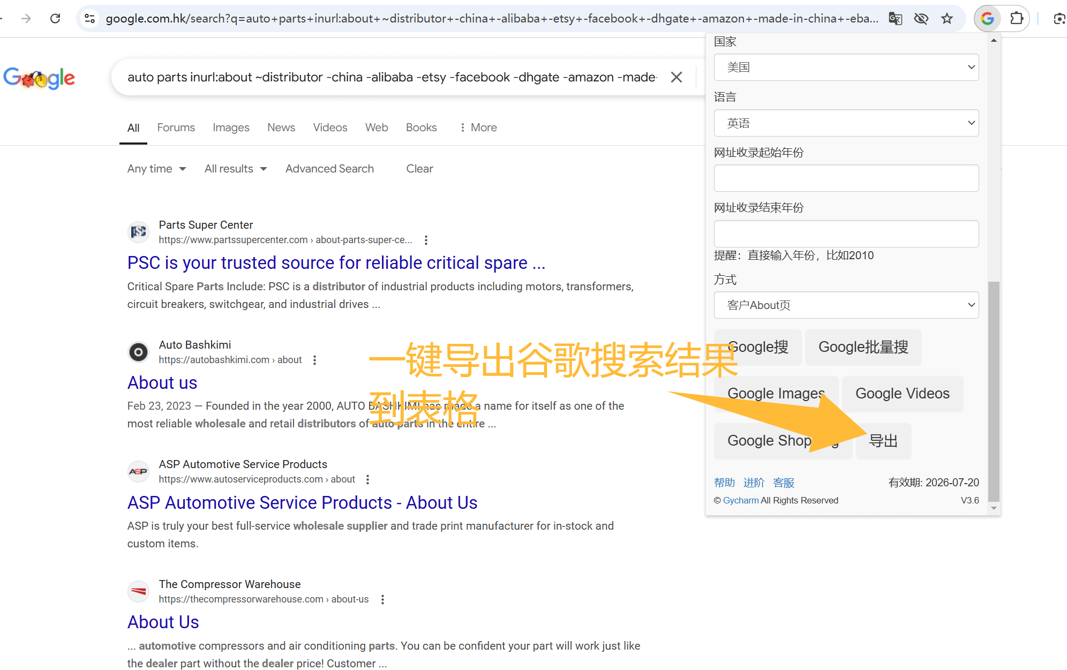Open the browser extensions puzzle icon
This screenshot has width=1067, height=670.
1016,19
